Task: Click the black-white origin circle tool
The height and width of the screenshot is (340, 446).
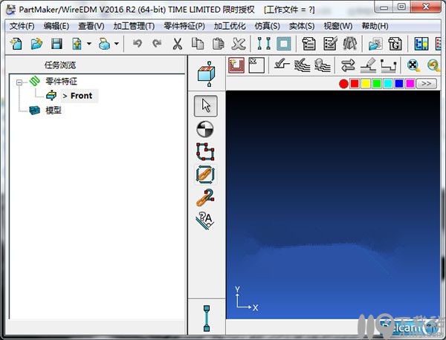Action: [x=205, y=129]
